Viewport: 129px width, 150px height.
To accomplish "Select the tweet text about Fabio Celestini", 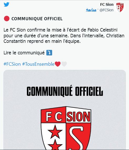I will coord(64,35).
